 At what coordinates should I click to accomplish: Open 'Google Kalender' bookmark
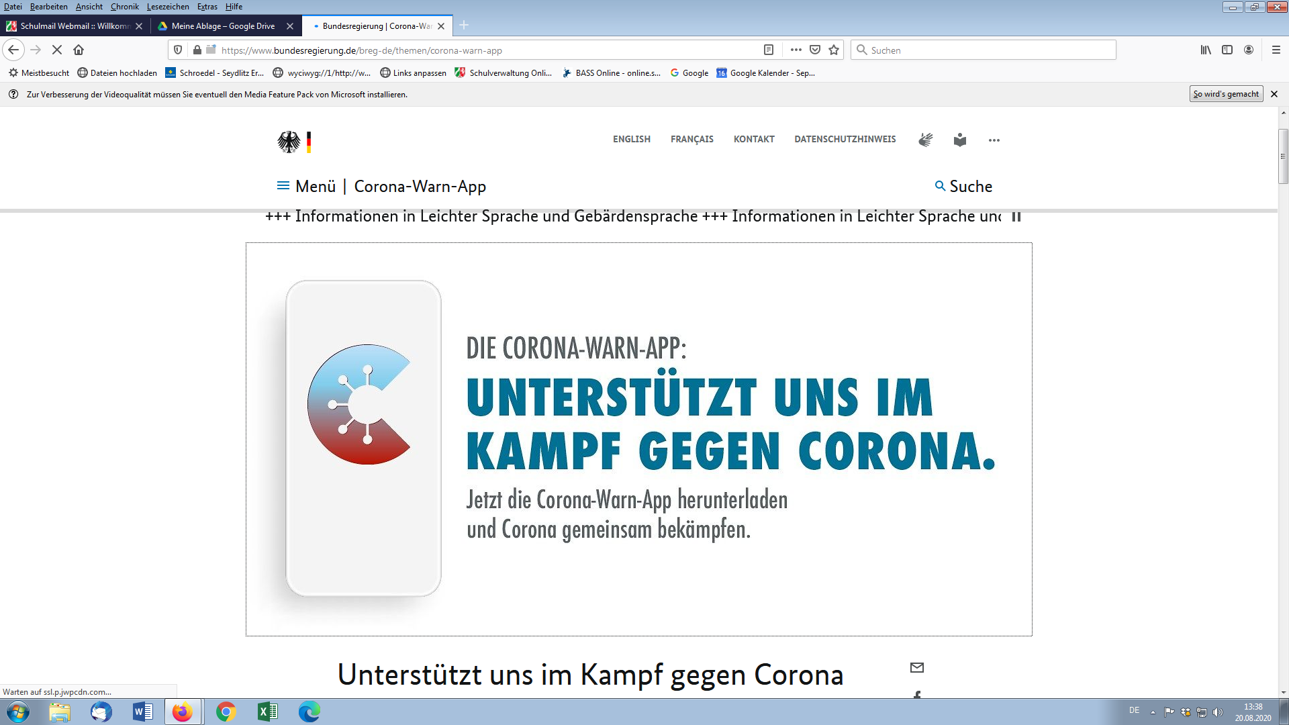[x=766, y=73]
